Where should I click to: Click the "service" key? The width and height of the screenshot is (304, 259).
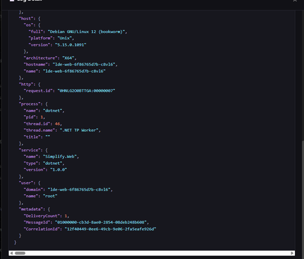[30, 150]
